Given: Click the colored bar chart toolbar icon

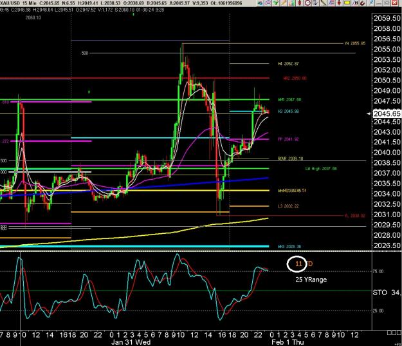Looking at the screenshot, I should pyautogui.click(x=291, y=3).
